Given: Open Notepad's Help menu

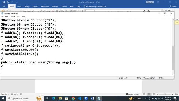Looking at the screenshot, I should 23,17.
